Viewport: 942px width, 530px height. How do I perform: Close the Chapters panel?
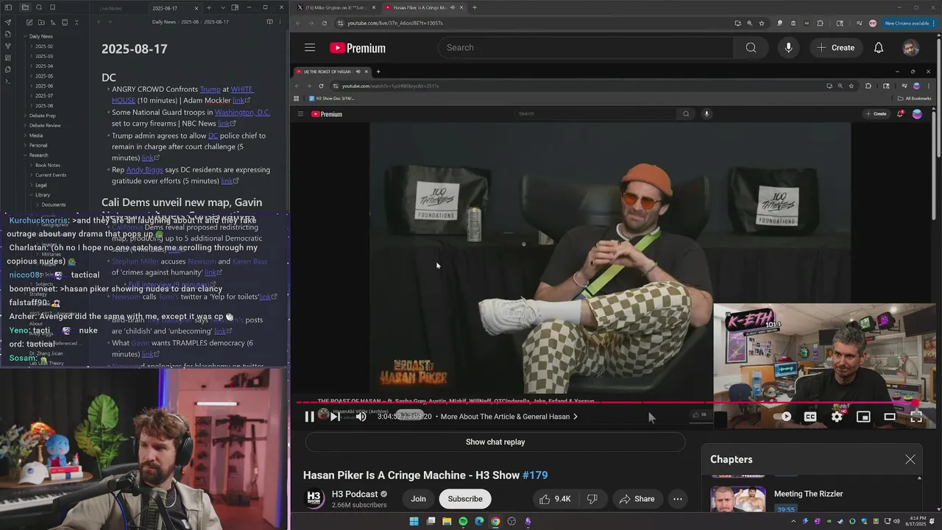910,459
